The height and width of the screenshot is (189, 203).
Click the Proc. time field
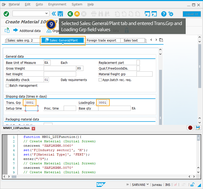[70, 108]
